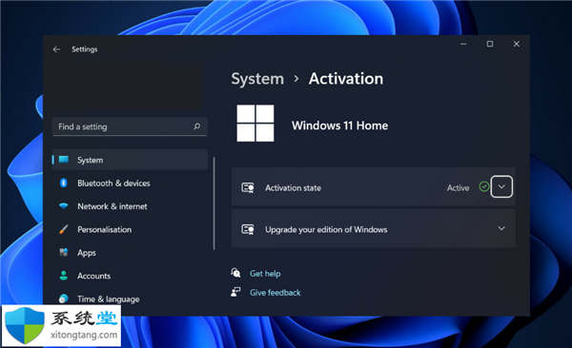Click the green Active checkmark icon
Image resolution: width=572 pixels, height=348 pixels.
coord(484,187)
